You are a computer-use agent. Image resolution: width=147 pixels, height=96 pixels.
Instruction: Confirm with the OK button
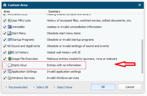click(x=103, y=87)
